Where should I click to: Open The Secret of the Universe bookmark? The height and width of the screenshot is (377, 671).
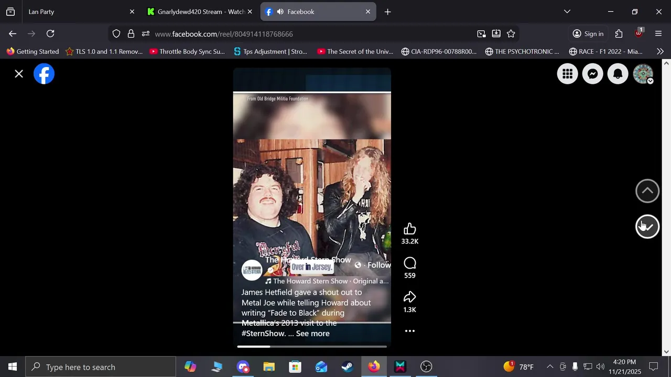click(355, 51)
